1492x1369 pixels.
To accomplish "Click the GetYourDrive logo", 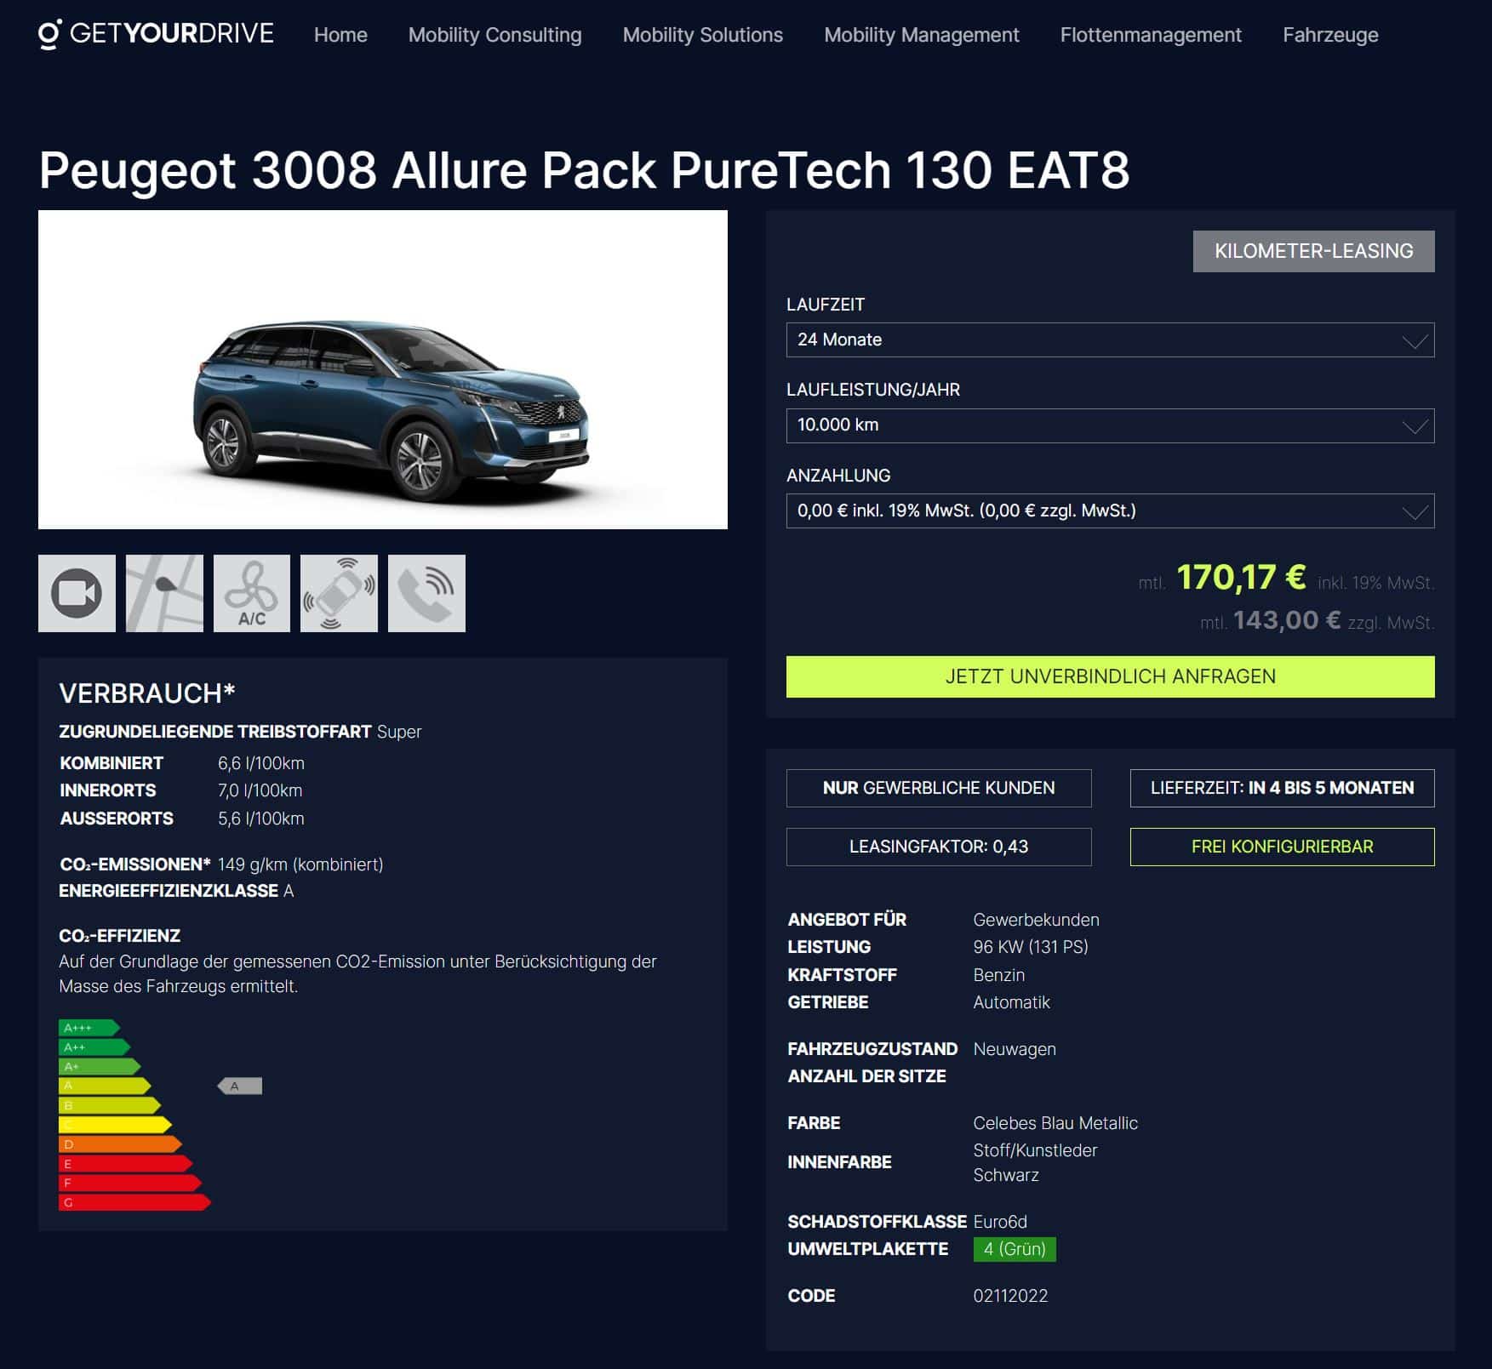I will coord(156,34).
